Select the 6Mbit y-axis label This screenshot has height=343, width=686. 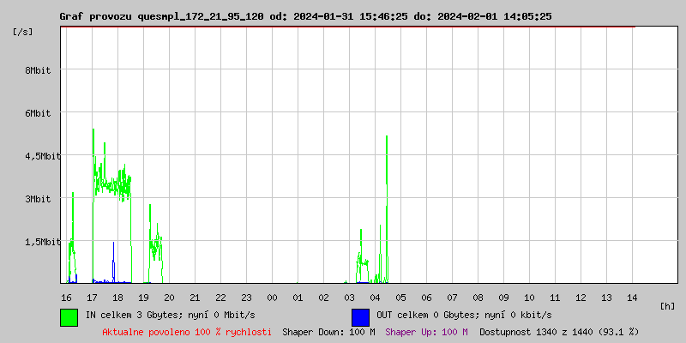click(x=38, y=113)
